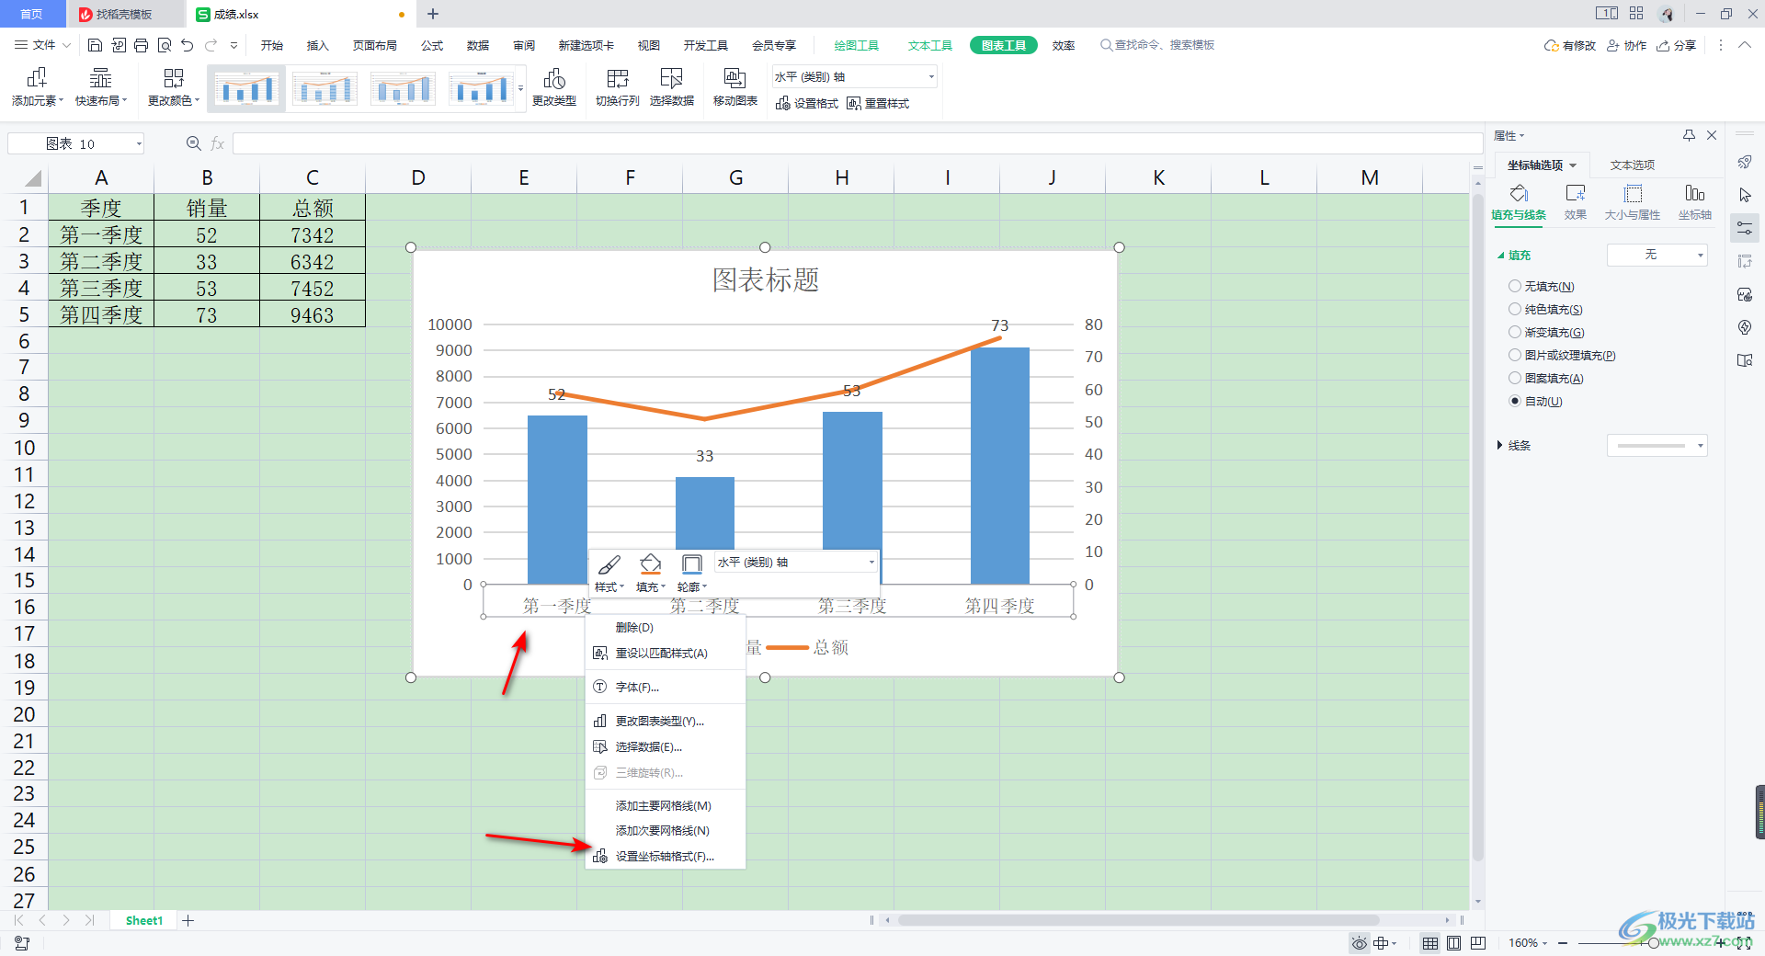
Task: Click the Print icon in quick toolbar
Action: pos(141,45)
